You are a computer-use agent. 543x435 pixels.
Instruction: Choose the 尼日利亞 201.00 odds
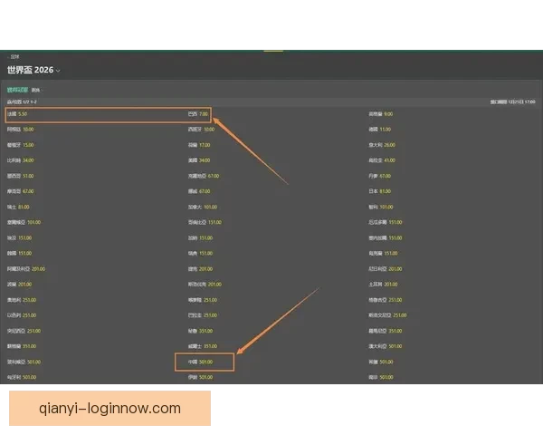point(386,269)
